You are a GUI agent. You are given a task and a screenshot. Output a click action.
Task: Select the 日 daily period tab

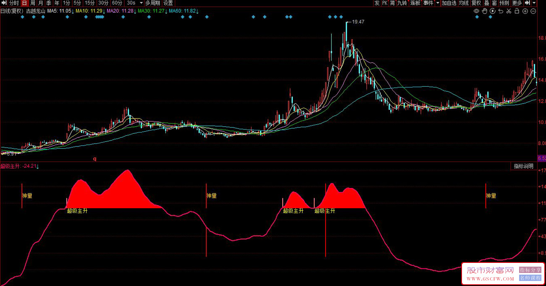[x=24, y=3]
